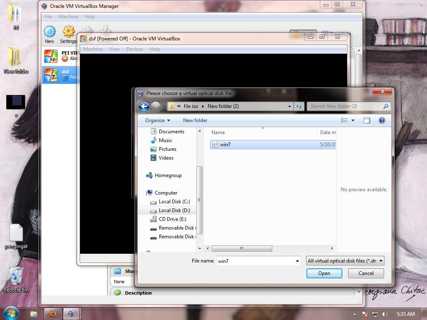Click the horizontal scrollbar of file list

[x=242, y=248]
